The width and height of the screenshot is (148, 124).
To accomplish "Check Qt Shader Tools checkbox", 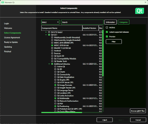I will (52, 61).
